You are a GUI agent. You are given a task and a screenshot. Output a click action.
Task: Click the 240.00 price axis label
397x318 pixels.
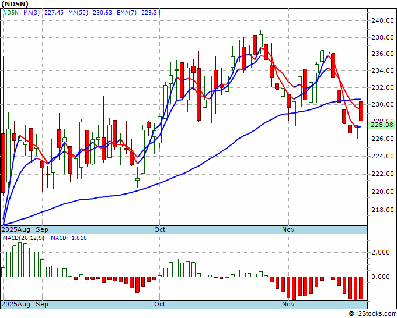click(x=382, y=20)
